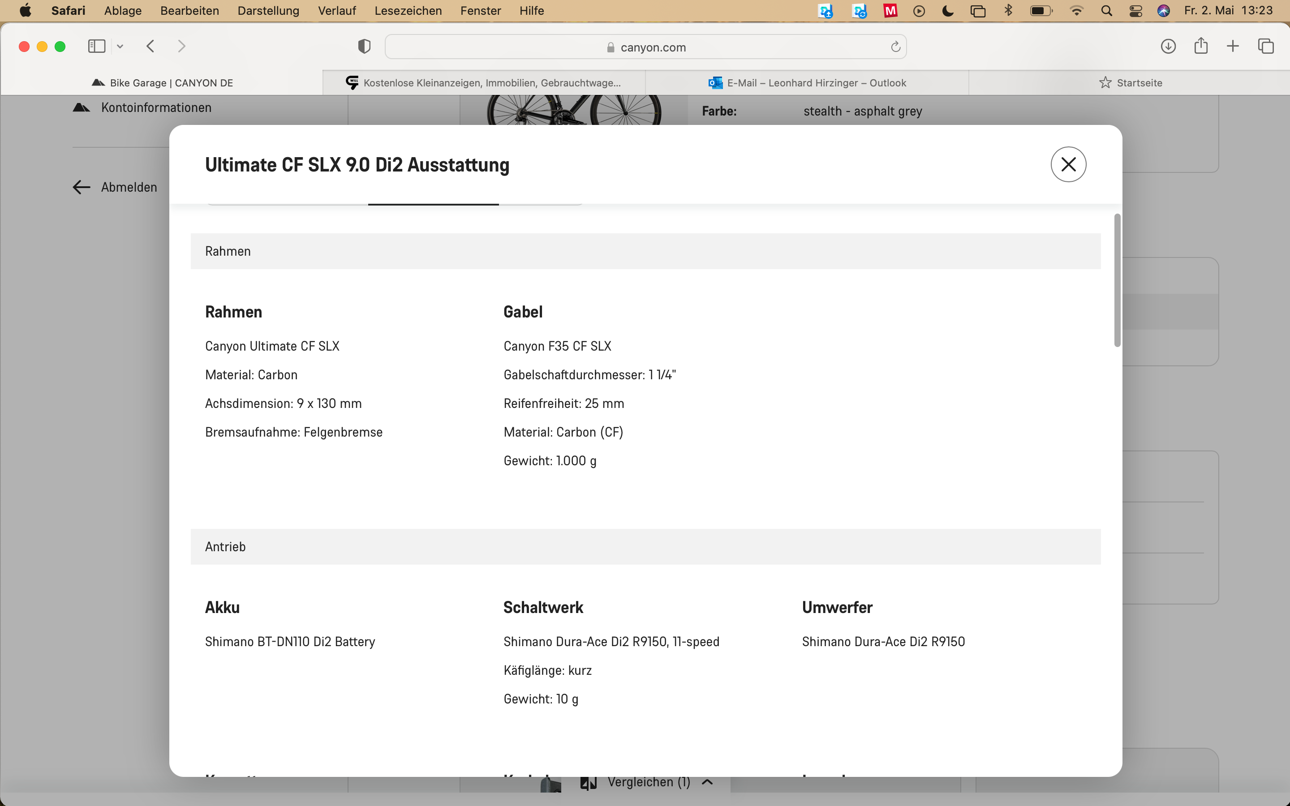Open Spotlight search in menu bar
Viewport: 1290px width, 806px height.
click(1107, 11)
